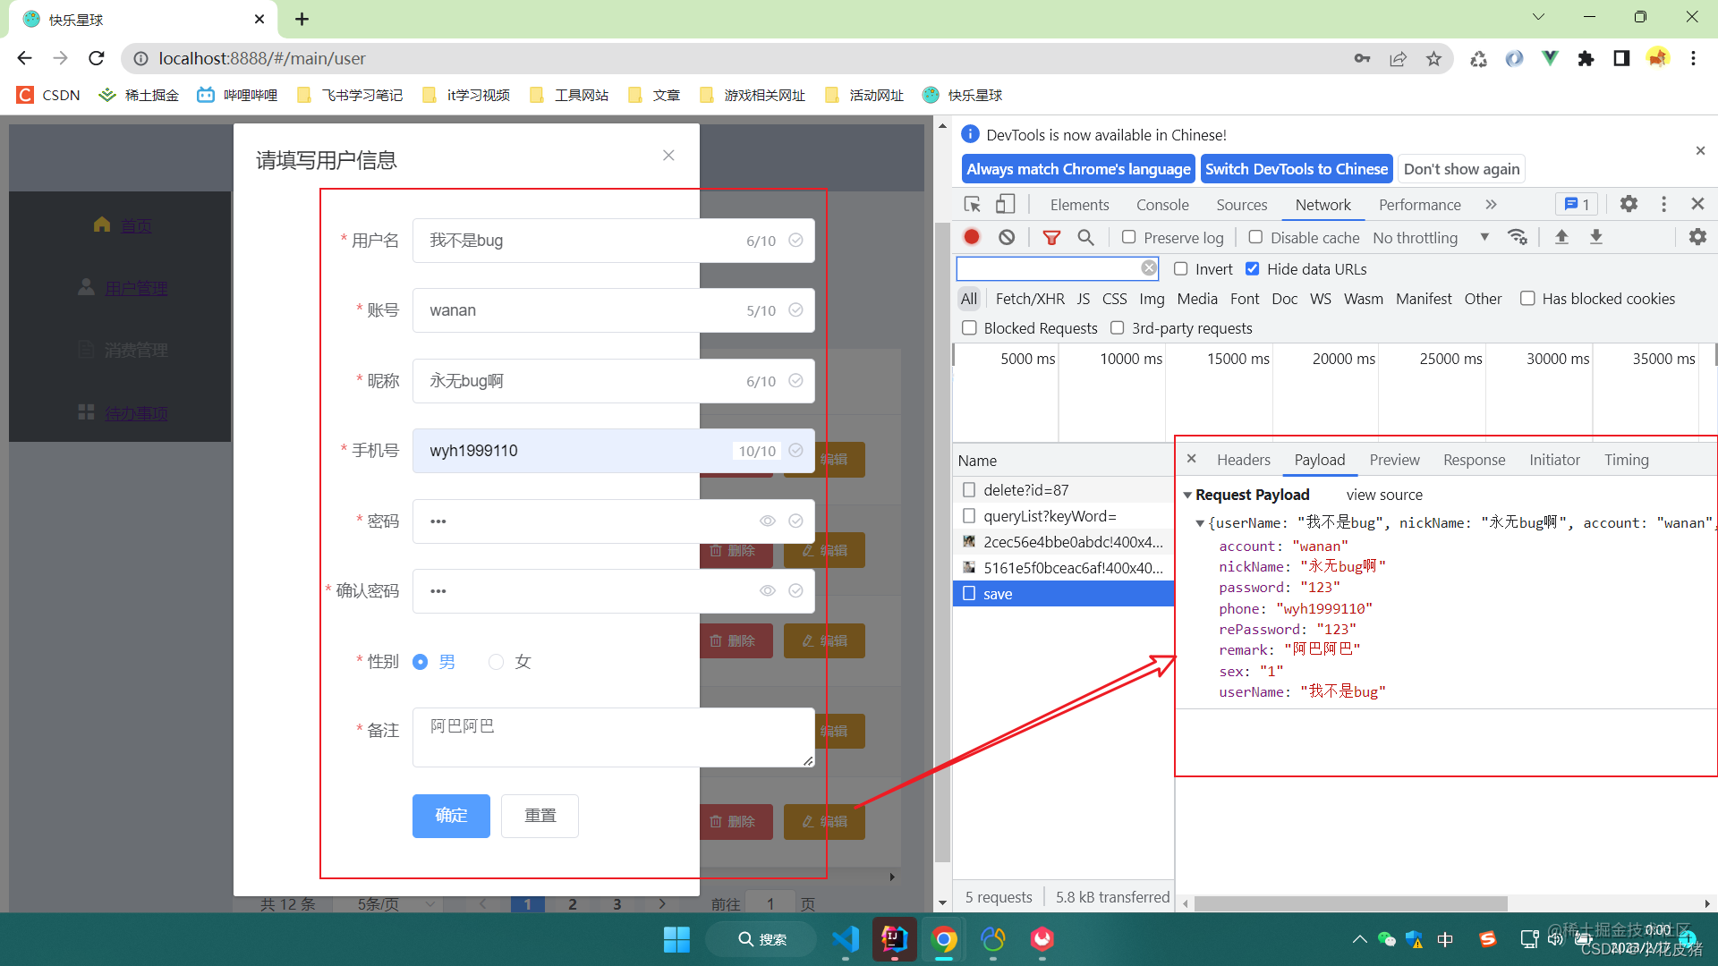Image resolution: width=1718 pixels, height=966 pixels.
Task: Search network requests with the magnifier icon
Action: point(1085,237)
